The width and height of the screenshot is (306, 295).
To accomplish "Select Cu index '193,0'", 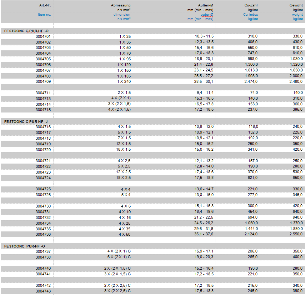I will (253, 269).
